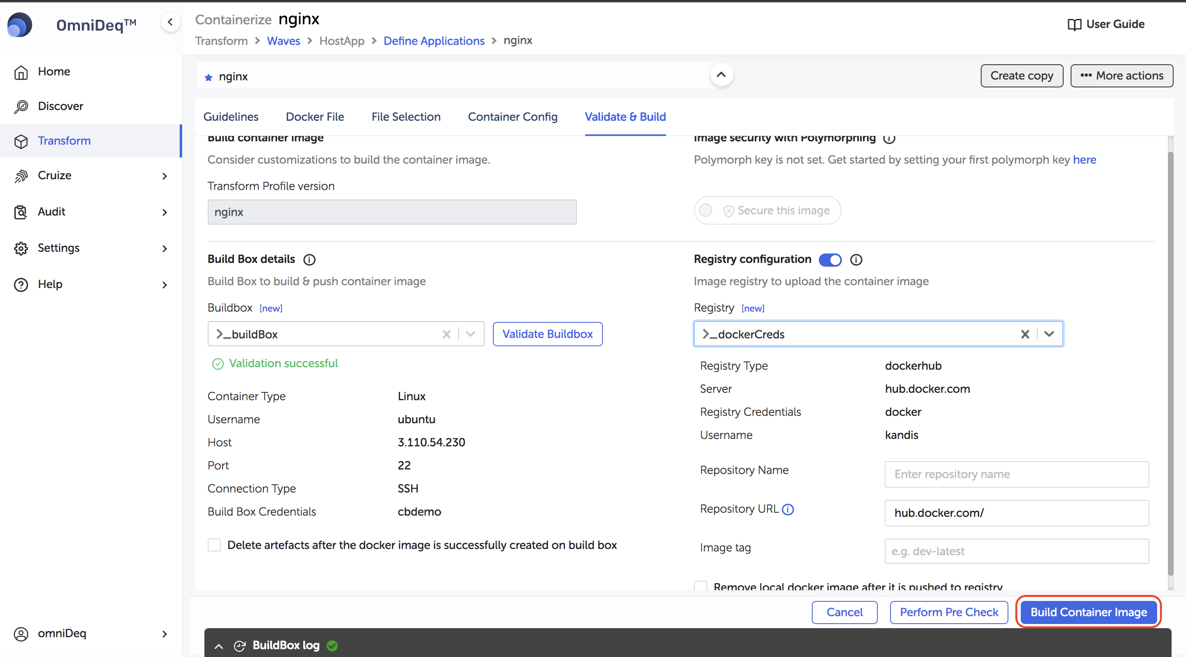Expand the Audit submenu arrow
This screenshot has height=657, width=1186.
point(164,212)
